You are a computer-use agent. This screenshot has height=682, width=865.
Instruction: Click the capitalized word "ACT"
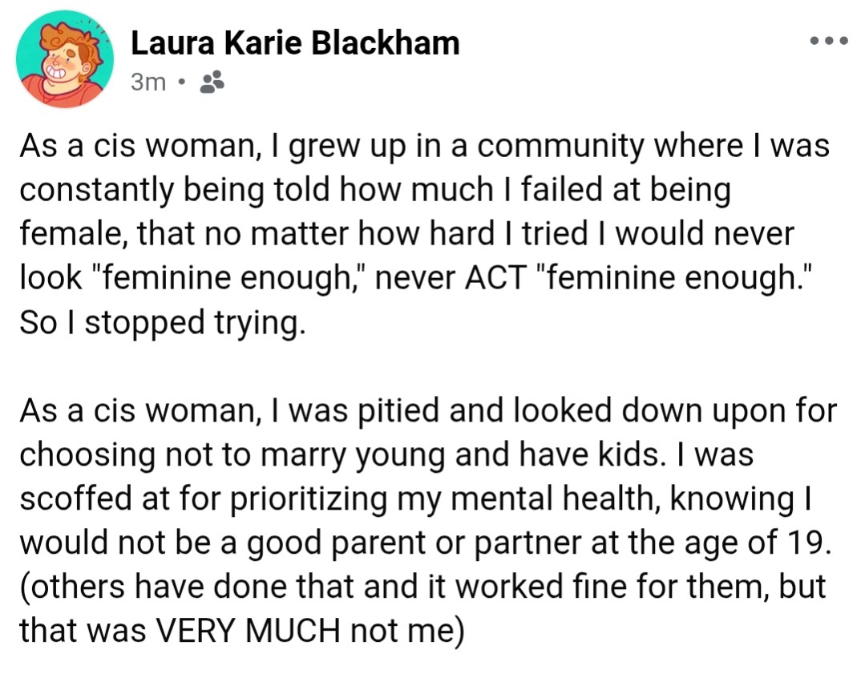[x=499, y=280]
